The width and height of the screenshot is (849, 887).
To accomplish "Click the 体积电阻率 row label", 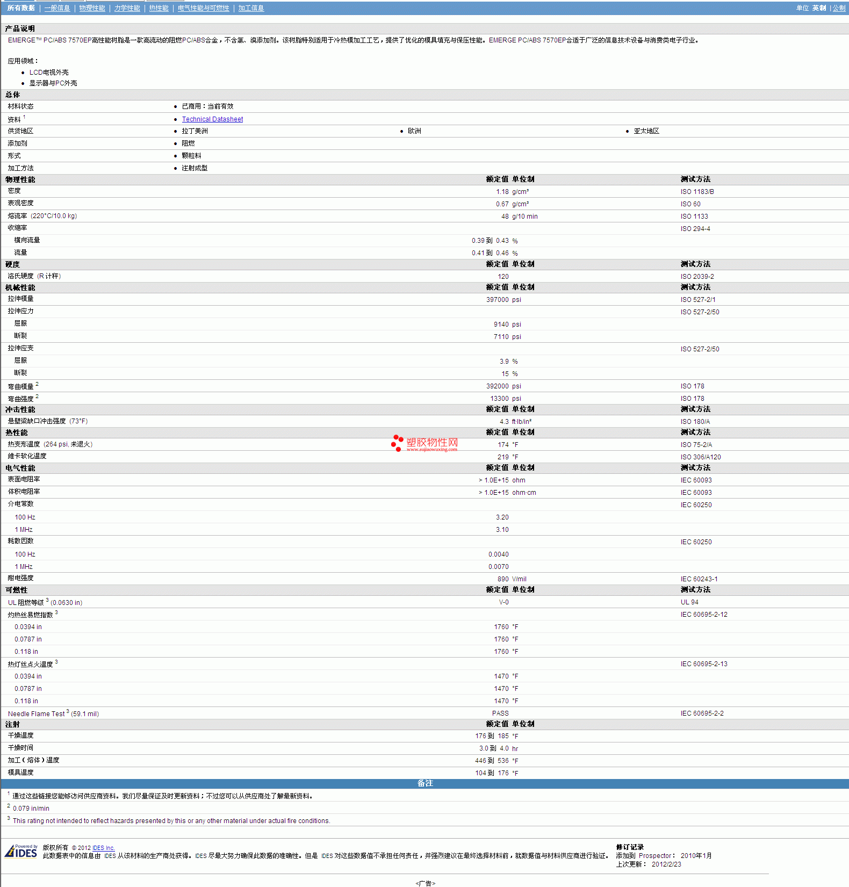I will click(x=24, y=492).
